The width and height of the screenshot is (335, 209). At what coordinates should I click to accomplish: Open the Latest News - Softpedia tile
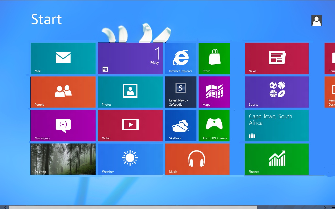pyautogui.click(x=180, y=92)
